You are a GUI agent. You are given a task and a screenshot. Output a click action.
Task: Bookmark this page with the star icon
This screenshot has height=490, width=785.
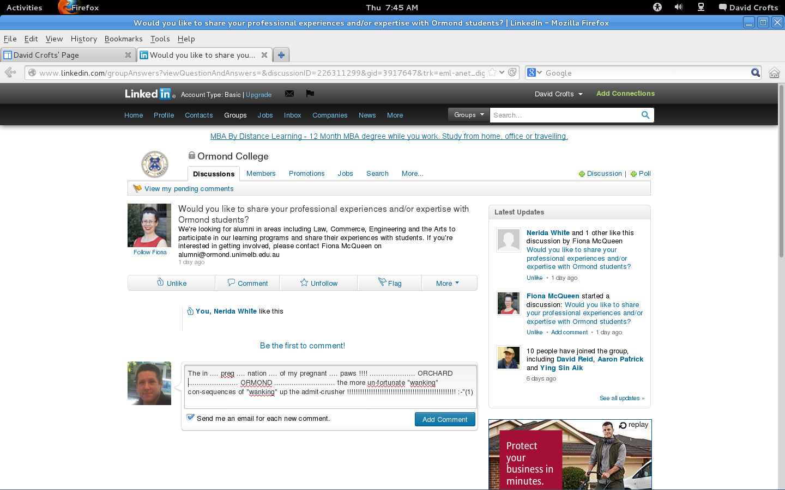[492, 72]
